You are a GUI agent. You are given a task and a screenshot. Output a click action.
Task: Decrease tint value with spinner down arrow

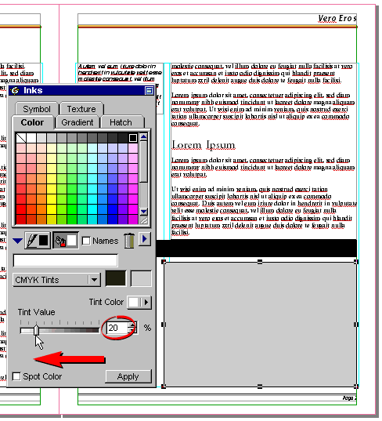(132, 331)
